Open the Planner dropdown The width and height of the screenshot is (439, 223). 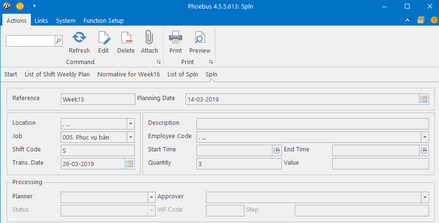click(x=151, y=197)
